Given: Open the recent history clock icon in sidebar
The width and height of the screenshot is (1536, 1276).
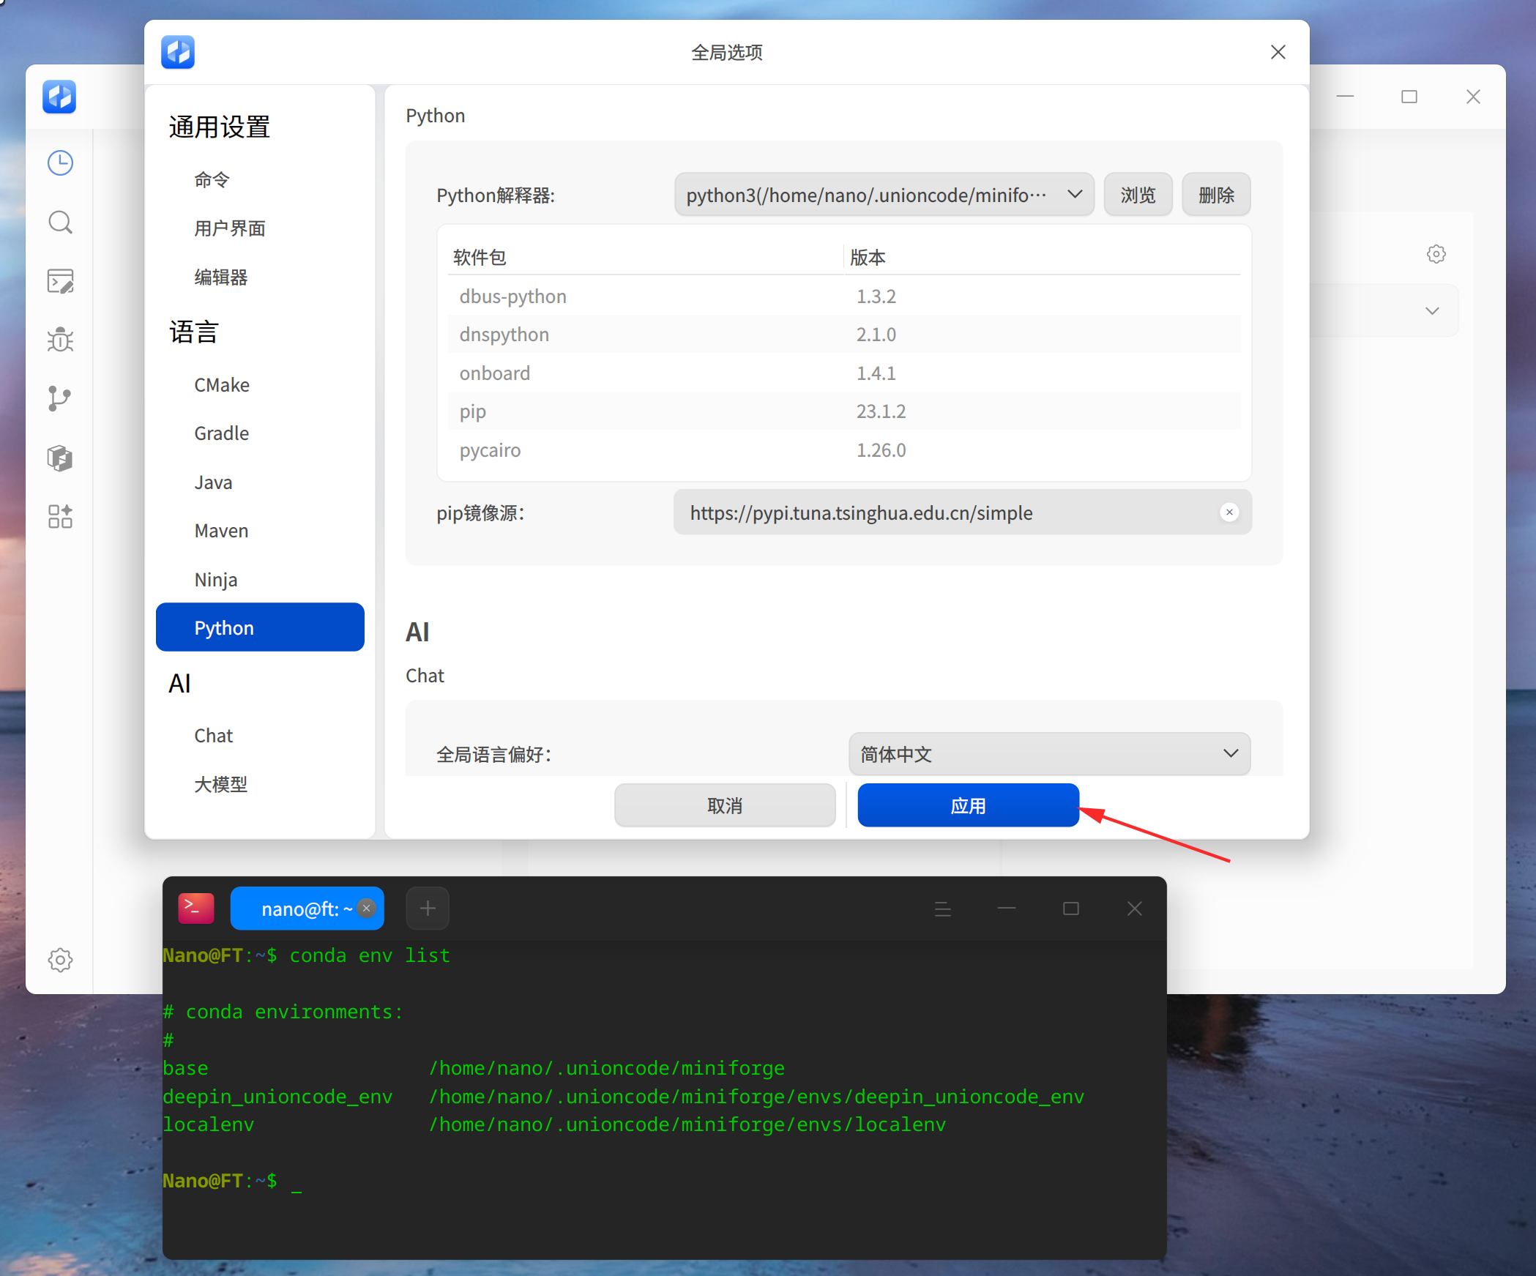Looking at the screenshot, I should (60, 163).
